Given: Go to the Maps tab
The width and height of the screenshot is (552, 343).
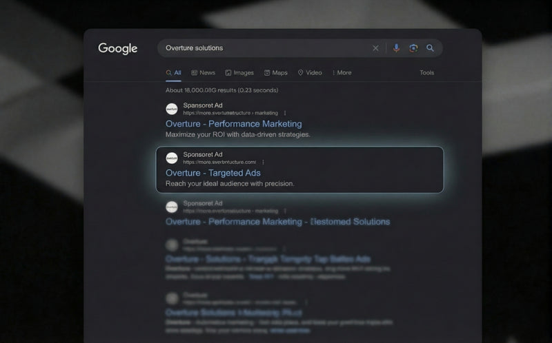Looking at the screenshot, I should point(276,73).
